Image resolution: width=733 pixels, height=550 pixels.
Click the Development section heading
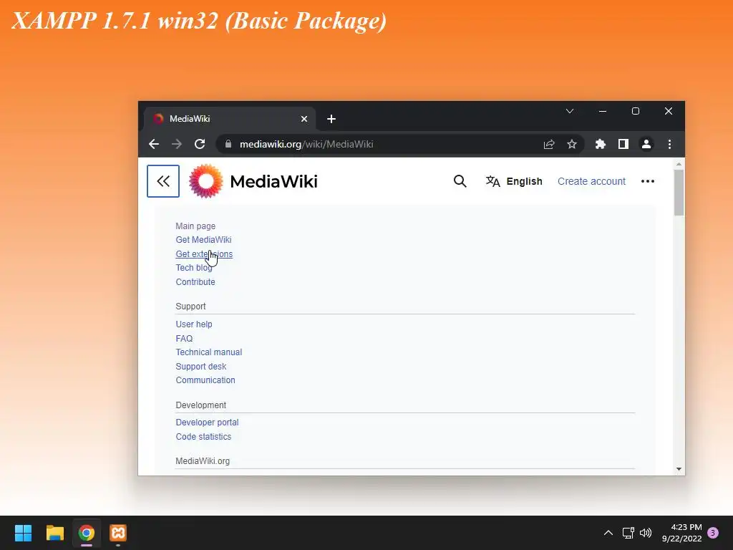point(200,405)
